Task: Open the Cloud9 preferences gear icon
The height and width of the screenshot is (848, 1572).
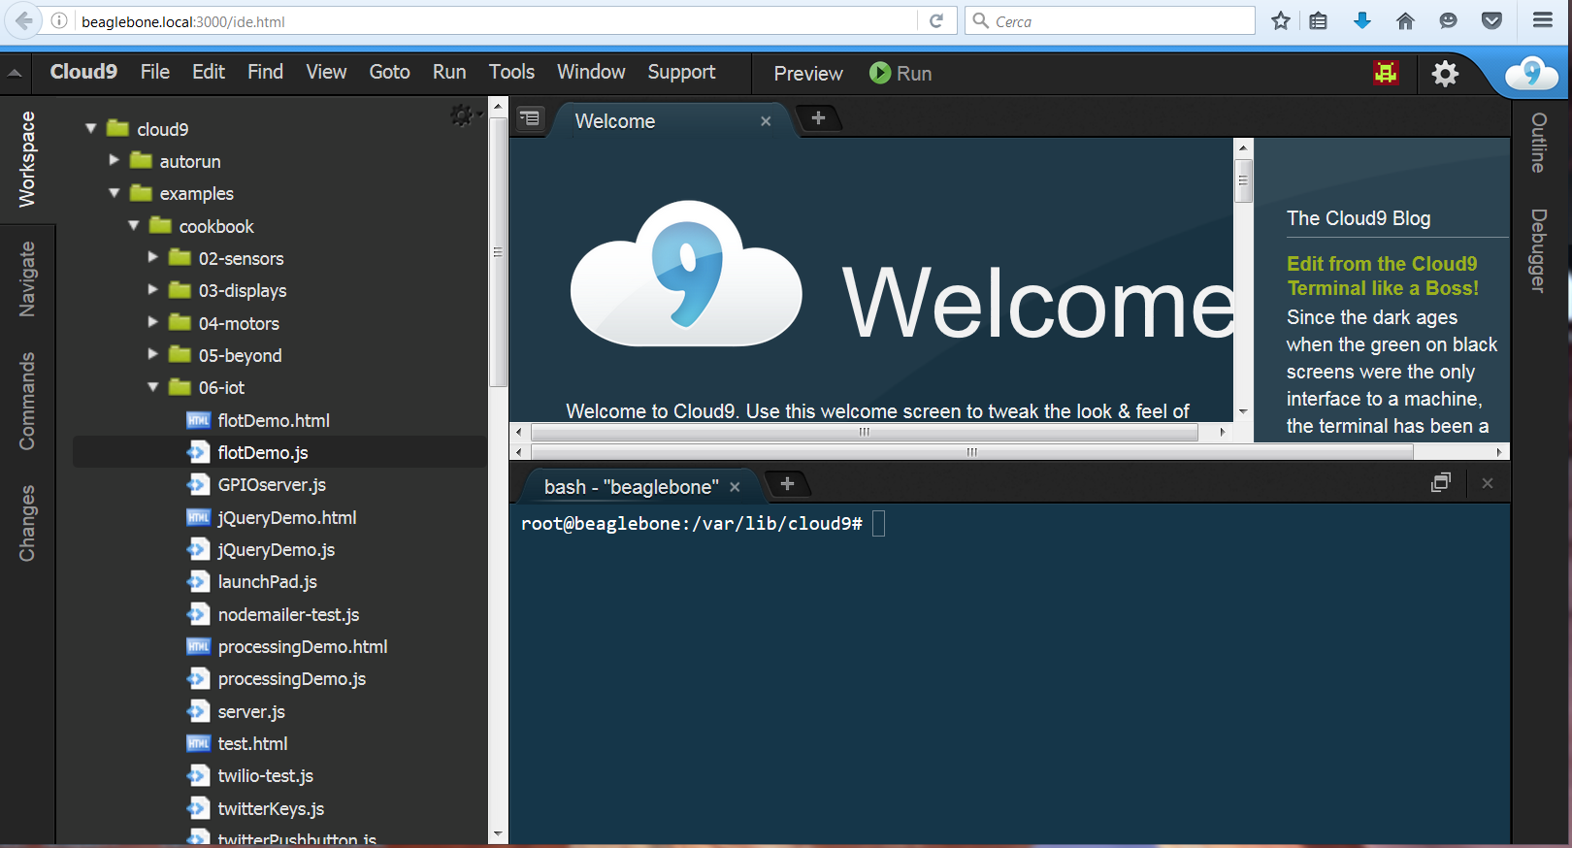Action: pos(1445,74)
